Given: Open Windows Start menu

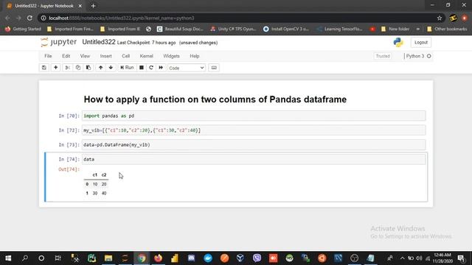Looking at the screenshot, I should point(8,258).
